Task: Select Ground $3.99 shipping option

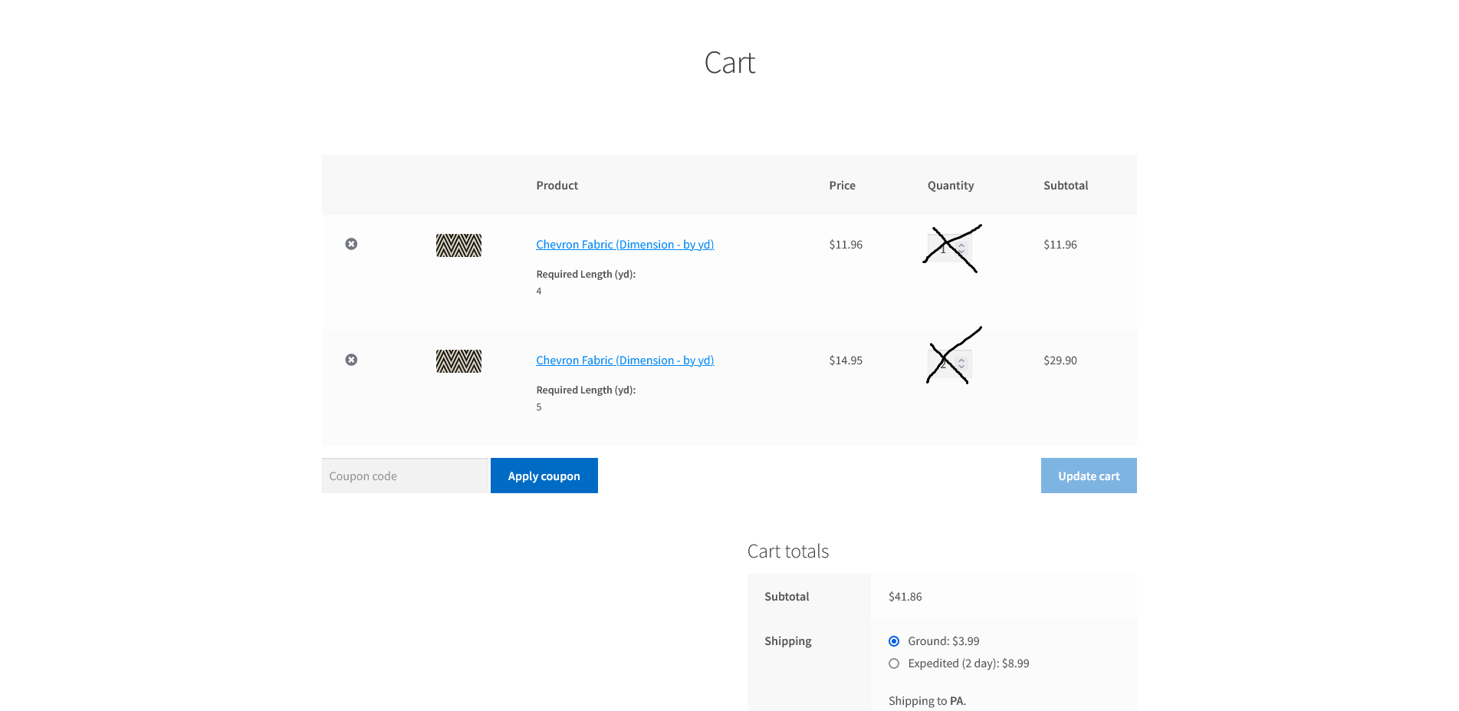Action: tap(894, 641)
